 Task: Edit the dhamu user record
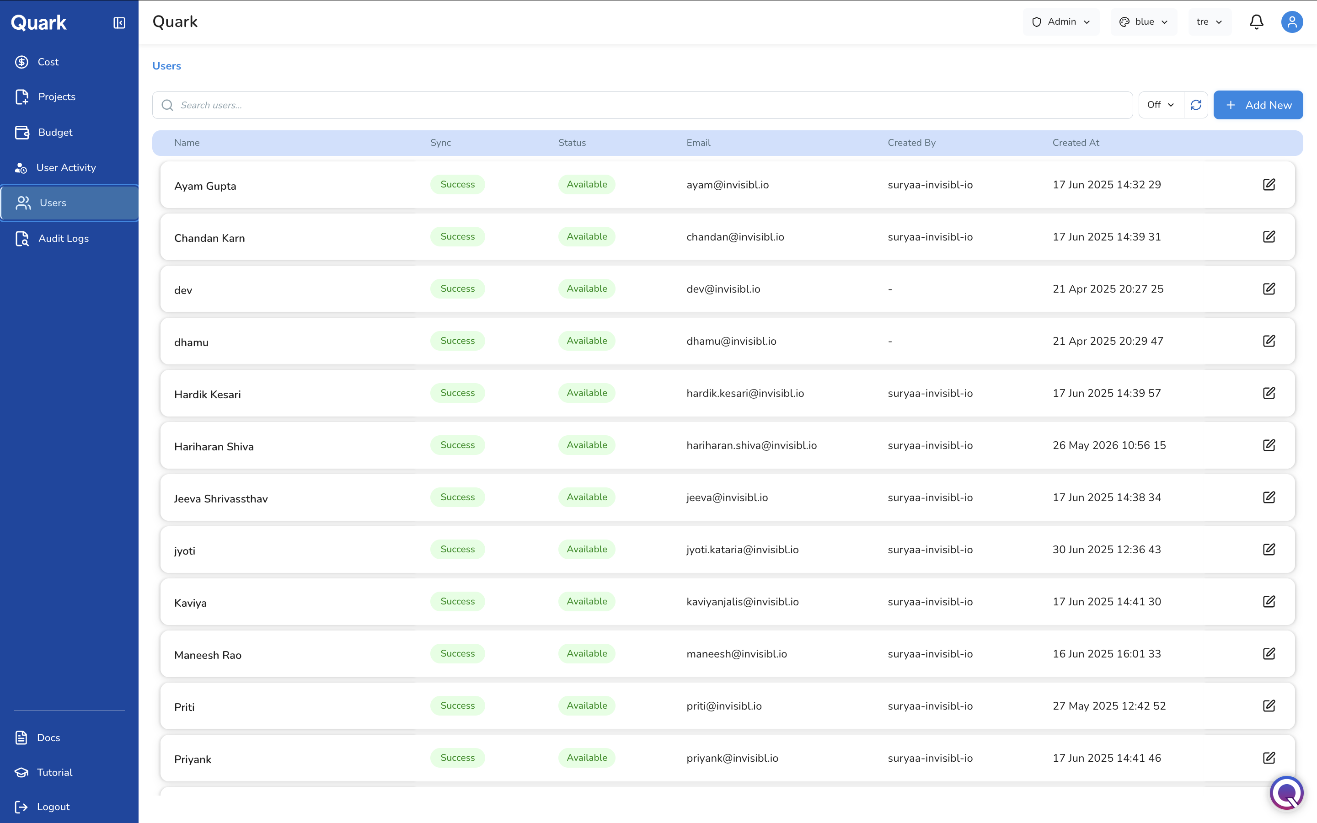(1269, 341)
